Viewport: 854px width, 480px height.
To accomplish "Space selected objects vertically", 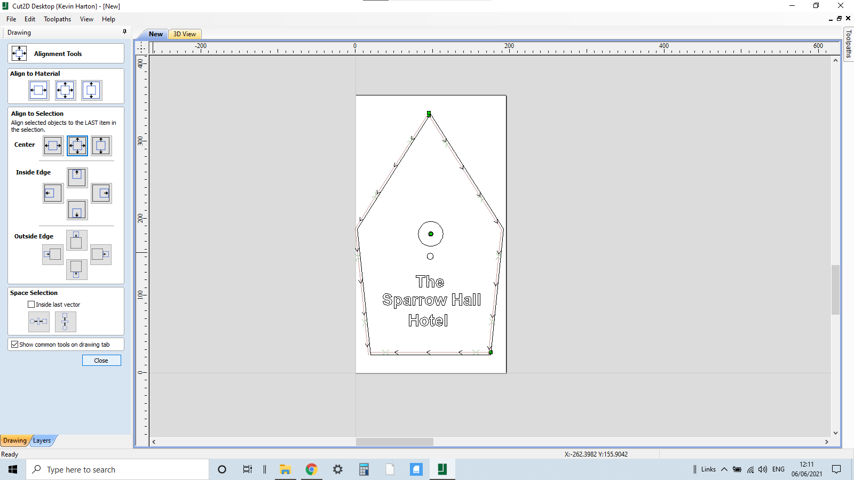I will point(65,322).
